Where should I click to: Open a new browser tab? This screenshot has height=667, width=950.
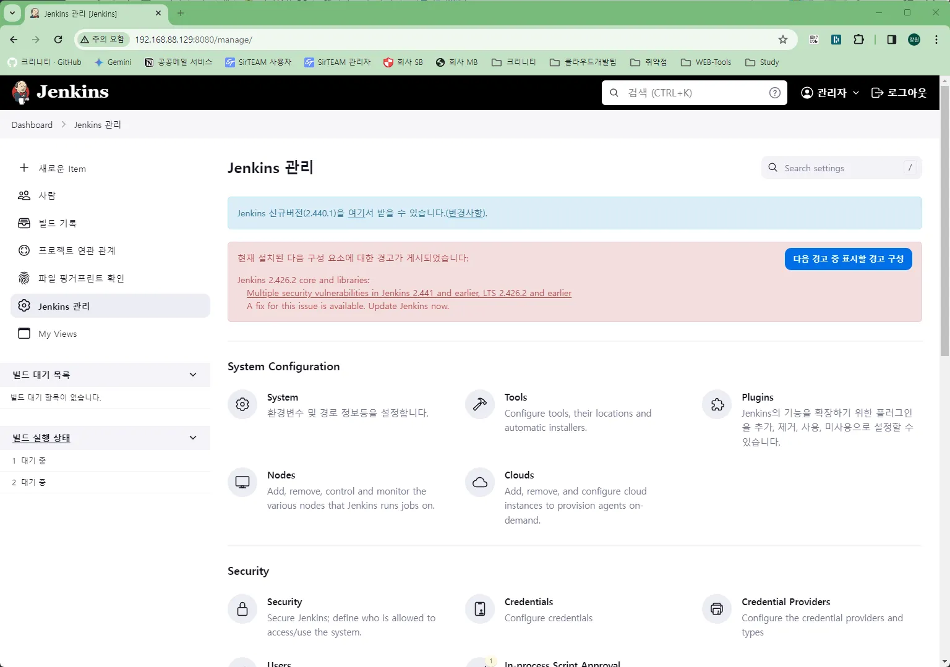(181, 13)
